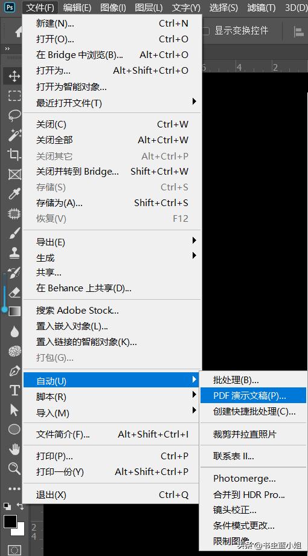Viewport: 308px width, 556px height.
Task: Choose 批处理(B)... in submenu
Action: click(253, 380)
